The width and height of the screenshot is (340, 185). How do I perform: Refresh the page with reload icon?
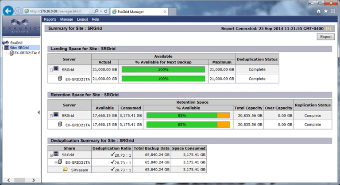click(x=106, y=11)
